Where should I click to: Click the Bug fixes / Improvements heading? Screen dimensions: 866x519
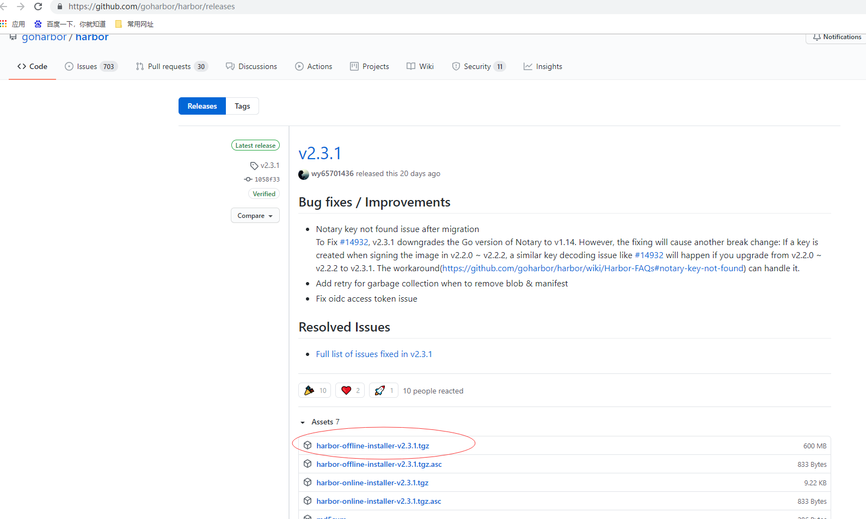[374, 202]
